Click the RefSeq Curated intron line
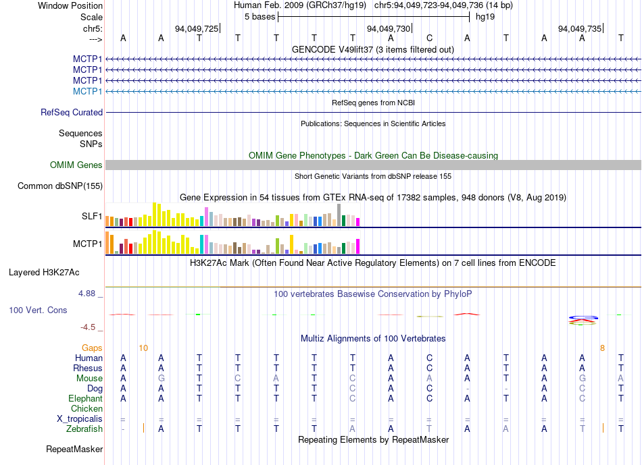The height and width of the screenshot is (465, 642). tap(373, 112)
